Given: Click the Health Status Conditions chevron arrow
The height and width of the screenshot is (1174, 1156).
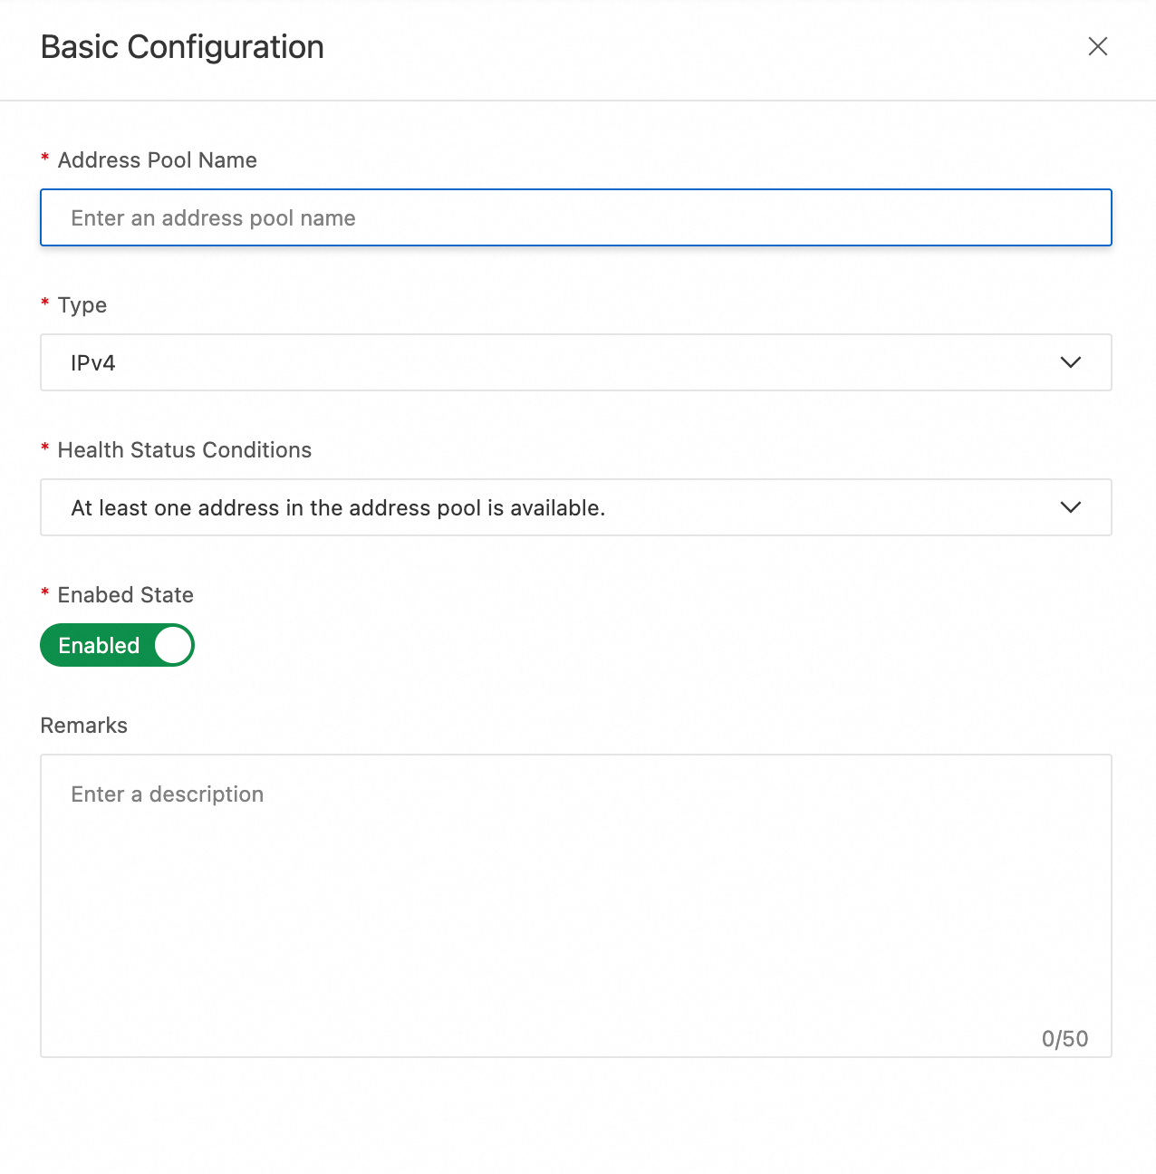Looking at the screenshot, I should (1070, 507).
